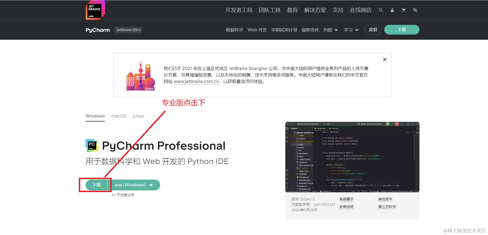Close the JetBrains Shanghai notice banner

(385, 59)
